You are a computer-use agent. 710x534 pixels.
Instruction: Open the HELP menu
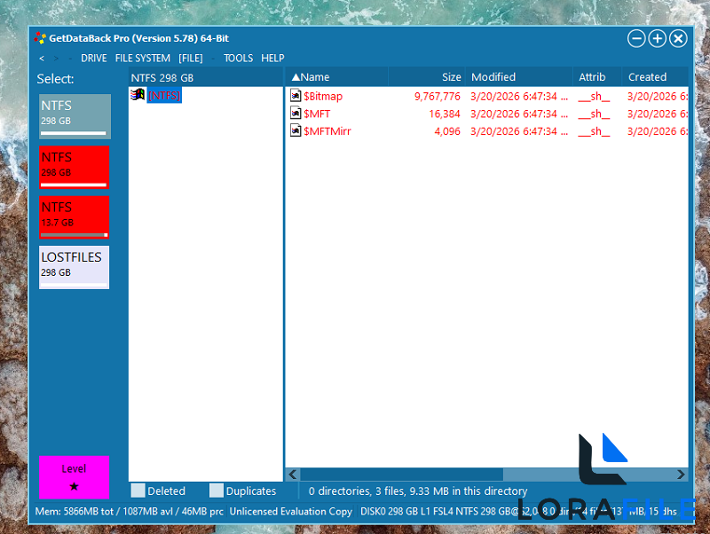click(272, 58)
